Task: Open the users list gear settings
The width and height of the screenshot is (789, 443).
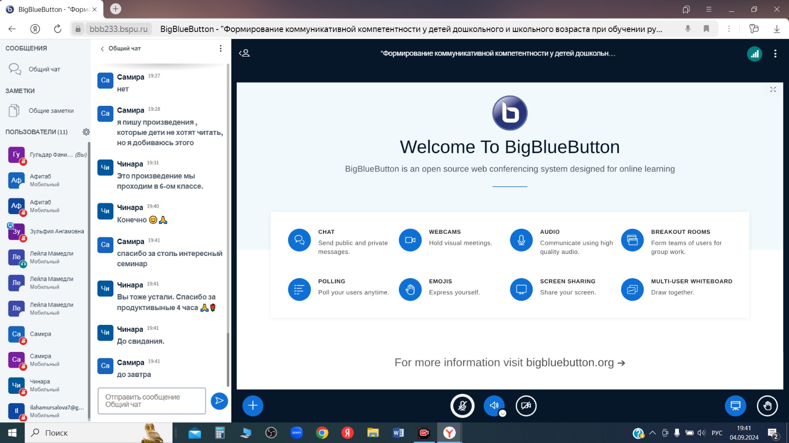Action: point(86,132)
